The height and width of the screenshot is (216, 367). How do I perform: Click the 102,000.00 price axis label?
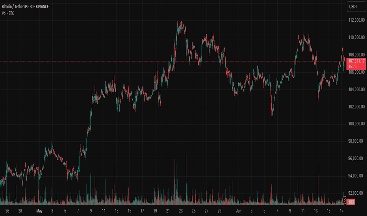coord(356,107)
